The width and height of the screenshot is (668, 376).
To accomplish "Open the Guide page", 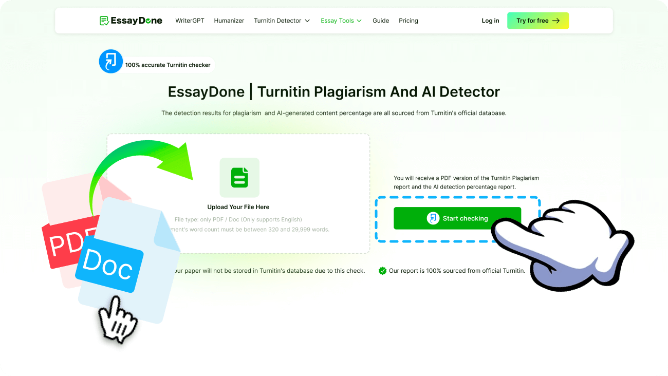I will coord(381,21).
